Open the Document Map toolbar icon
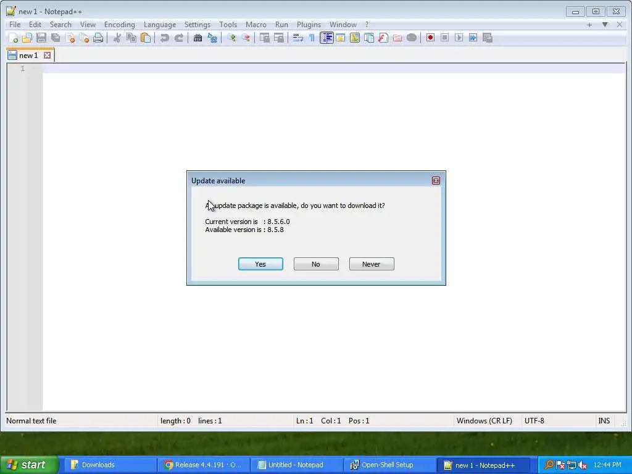 pyautogui.click(x=355, y=38)
